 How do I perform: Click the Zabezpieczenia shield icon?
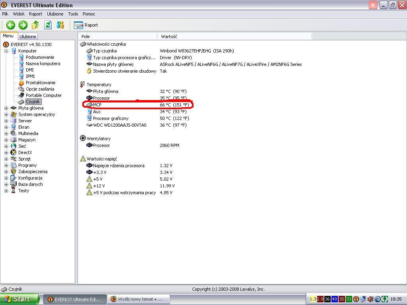coord(14,172)
